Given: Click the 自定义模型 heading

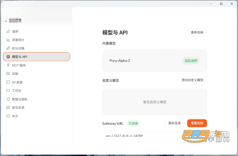Looking at the screenshot, I should point(110,81).
